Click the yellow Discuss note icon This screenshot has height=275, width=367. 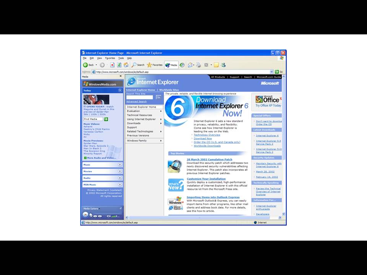click(216, 65)
